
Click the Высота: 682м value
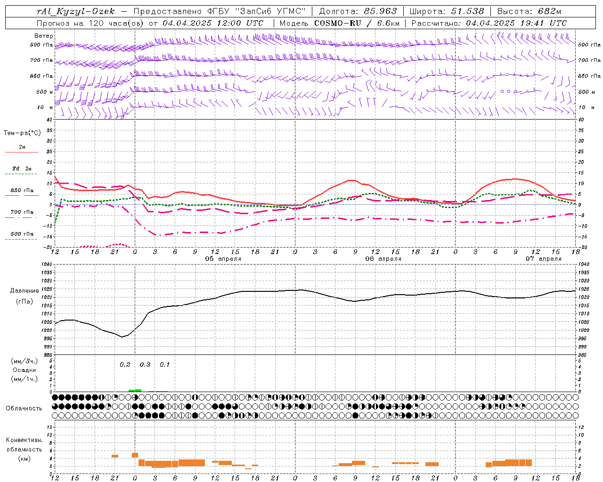pos(530,12)
